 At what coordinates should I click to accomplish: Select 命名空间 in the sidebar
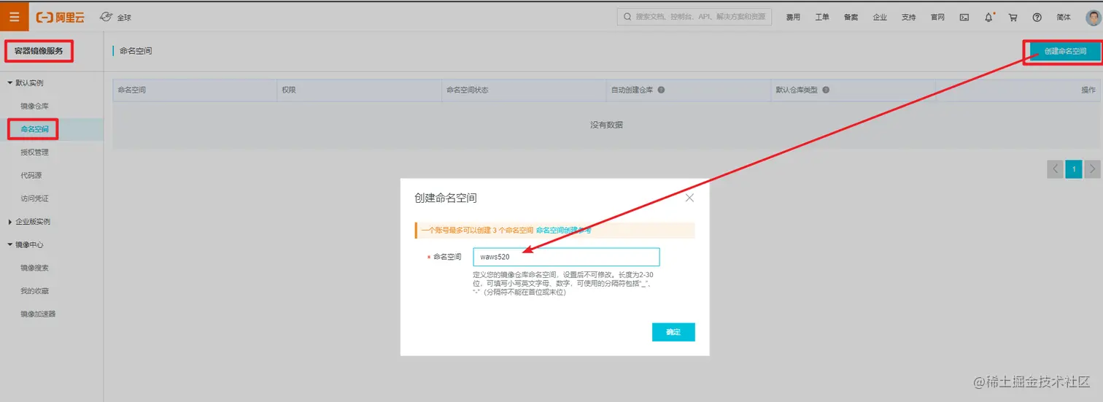(x=35, y=129)
